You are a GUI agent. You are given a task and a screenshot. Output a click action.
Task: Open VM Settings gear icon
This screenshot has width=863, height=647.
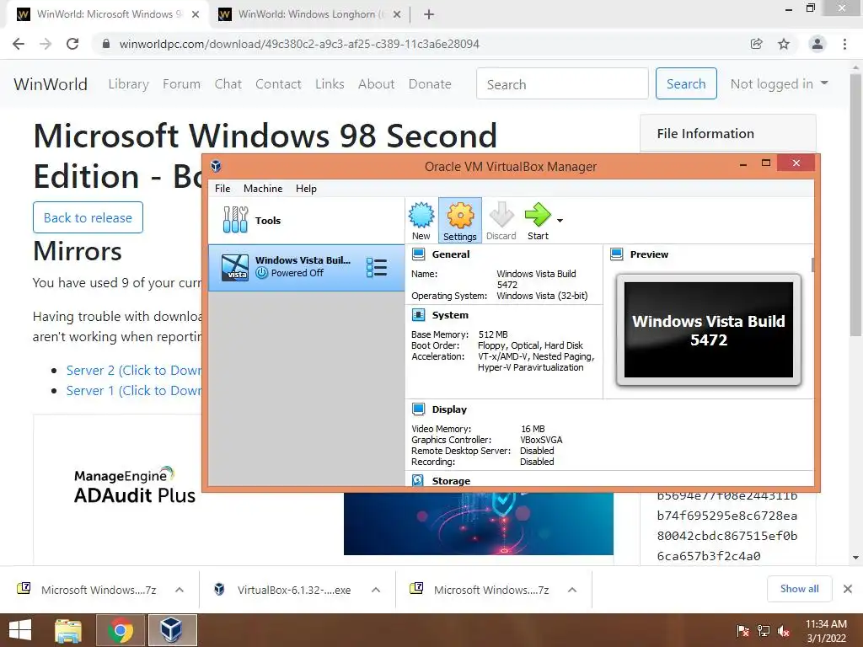459,221
